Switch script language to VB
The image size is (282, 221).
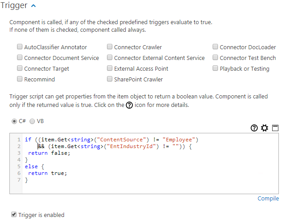pyautogui.click(x=32, y=121)
